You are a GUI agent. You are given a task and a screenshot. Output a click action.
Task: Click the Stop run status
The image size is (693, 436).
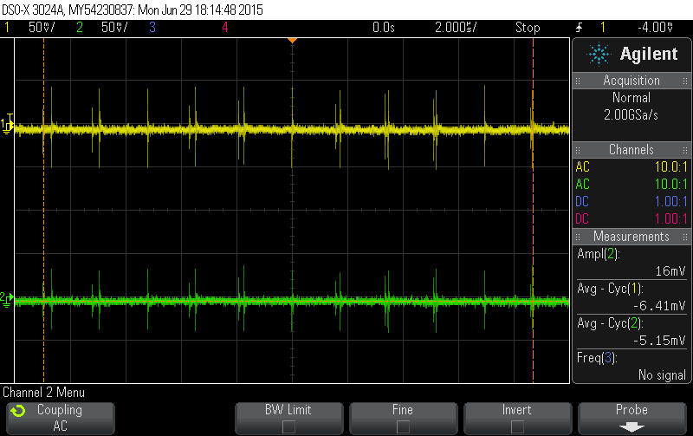point(528,28)
